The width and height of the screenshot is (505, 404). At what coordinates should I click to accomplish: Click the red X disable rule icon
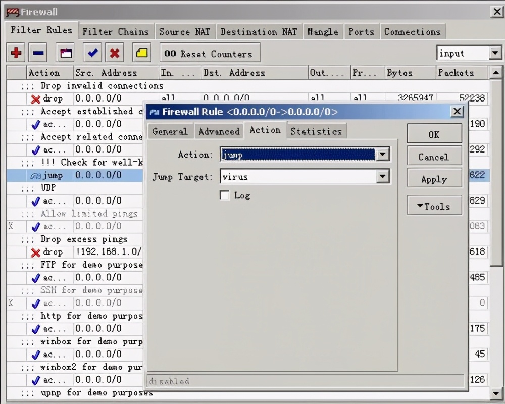coord(115,53)
